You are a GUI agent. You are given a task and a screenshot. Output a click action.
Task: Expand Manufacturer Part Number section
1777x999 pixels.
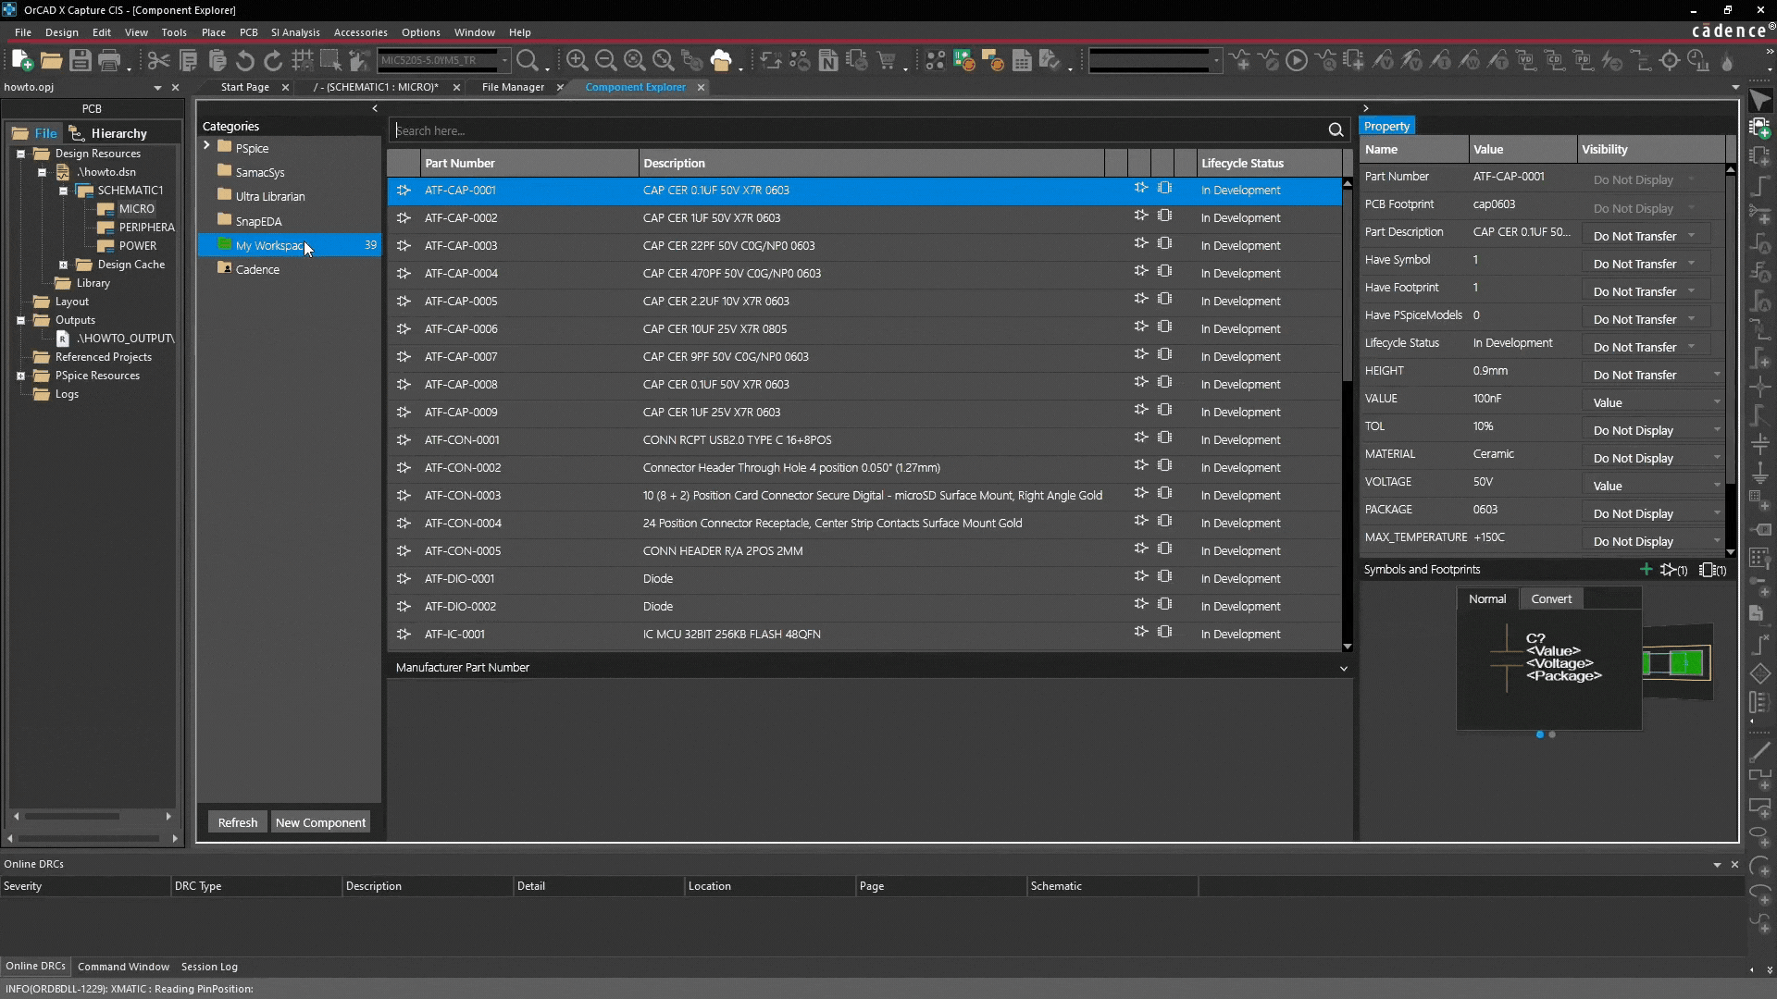(x=1343, y=668)
